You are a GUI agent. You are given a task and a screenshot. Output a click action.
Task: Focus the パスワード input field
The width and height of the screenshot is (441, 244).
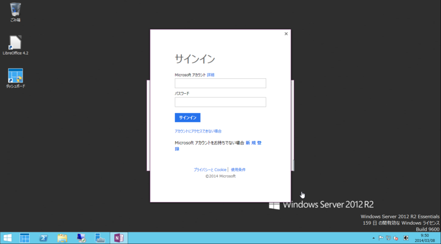220,102
